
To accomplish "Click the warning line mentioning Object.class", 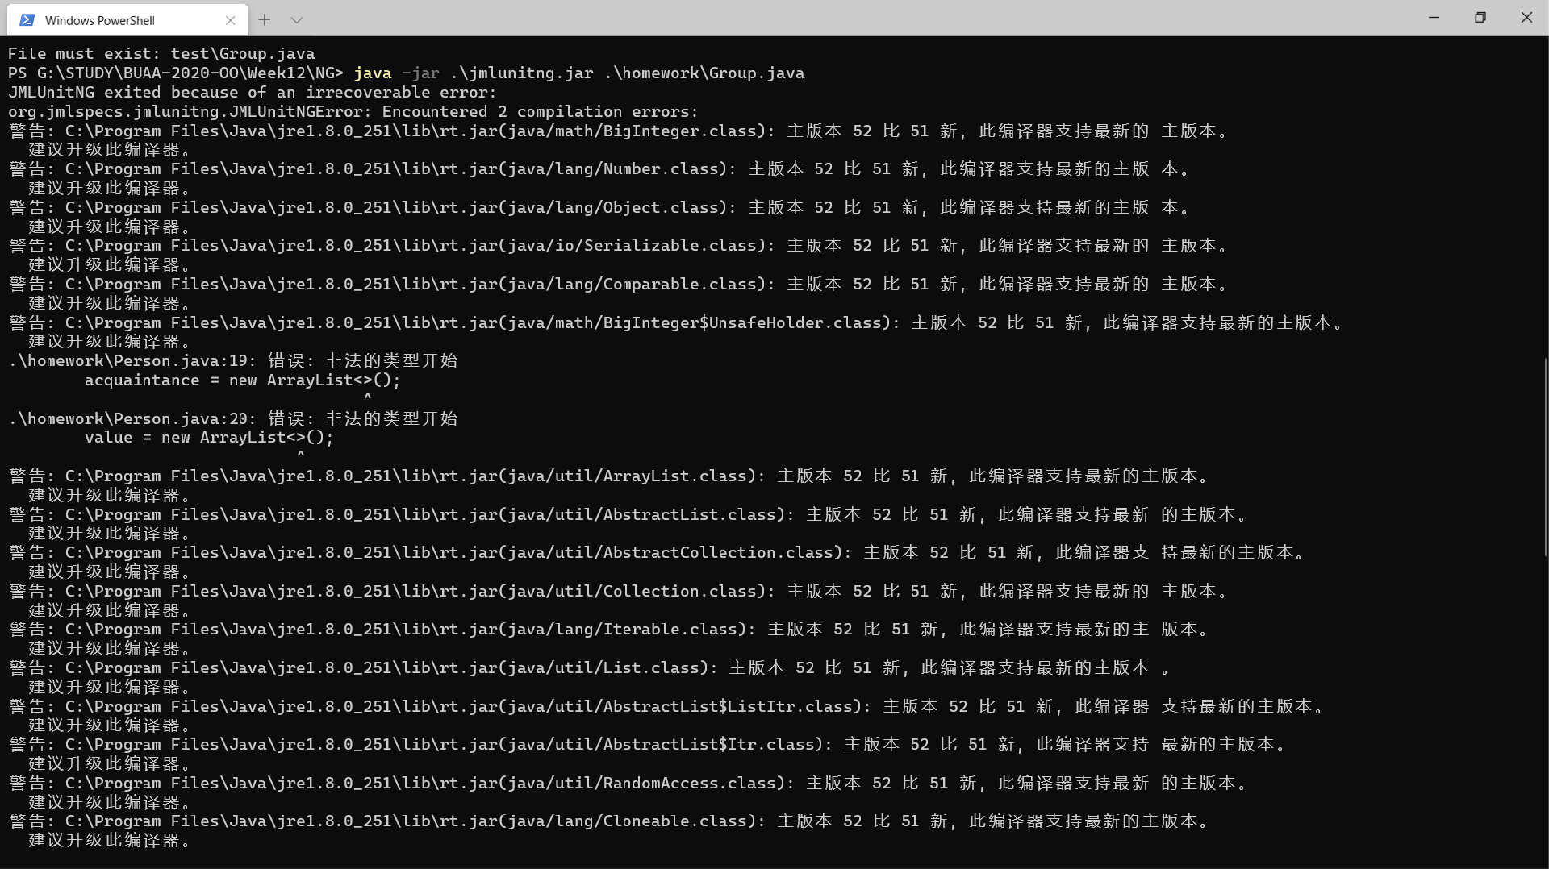I will (600, 208).
